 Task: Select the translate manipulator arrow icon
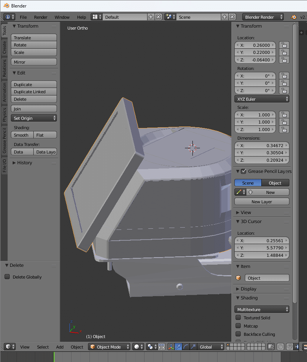[x=178, y=347]
